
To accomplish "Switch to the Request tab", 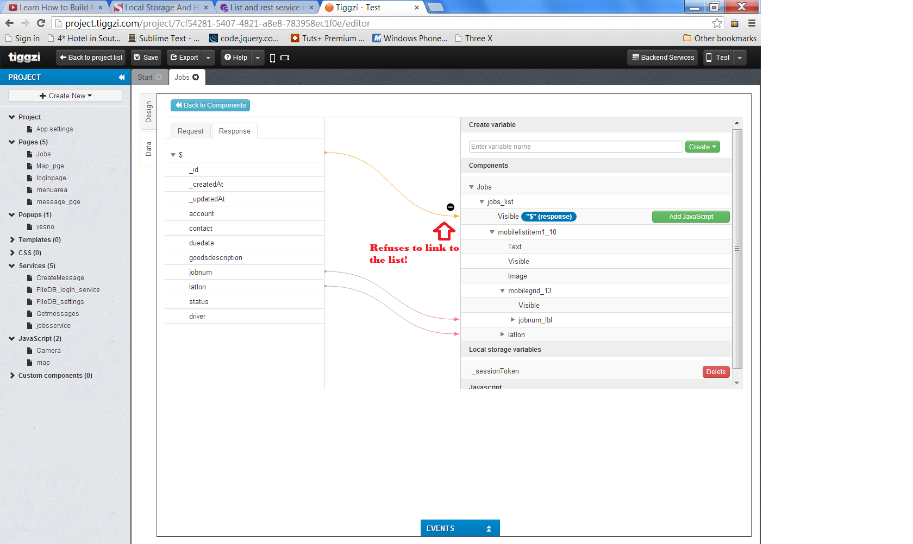I will pyautogui.click(x=190, y=131).
